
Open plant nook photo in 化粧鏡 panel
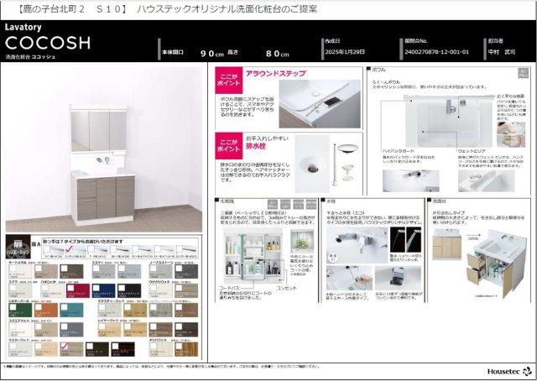point(302,241)
